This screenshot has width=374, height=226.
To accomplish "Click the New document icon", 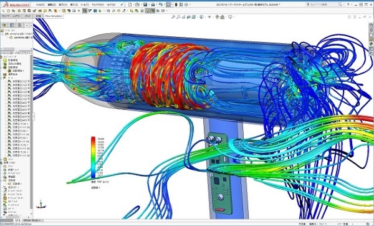I will tap(130, 4).
